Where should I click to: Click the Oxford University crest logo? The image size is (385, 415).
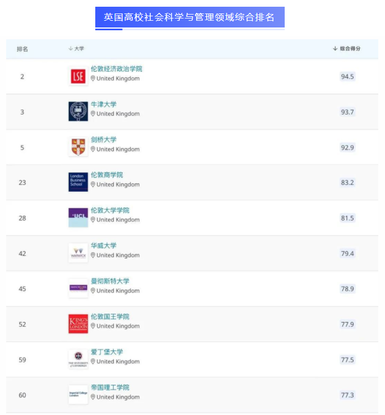click(x=78, y=112)
